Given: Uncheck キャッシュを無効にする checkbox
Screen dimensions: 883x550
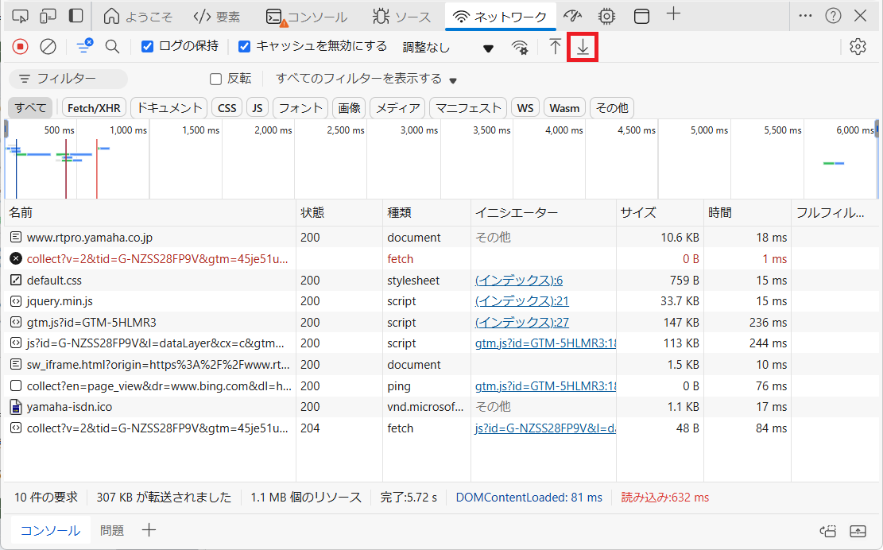Looking at the screenshot, I should point(245,47).
